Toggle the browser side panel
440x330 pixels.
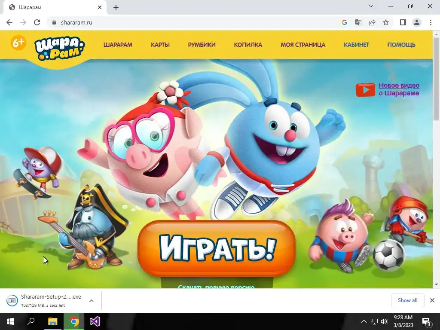point(403,22)
